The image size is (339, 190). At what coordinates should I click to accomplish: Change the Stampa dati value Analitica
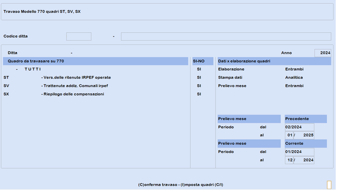pos(294,77)
